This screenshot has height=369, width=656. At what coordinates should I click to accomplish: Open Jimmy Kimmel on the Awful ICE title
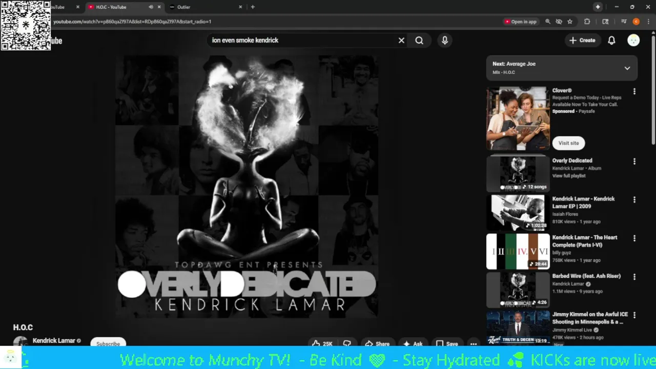pyautogui.click(x=590, y=318)
